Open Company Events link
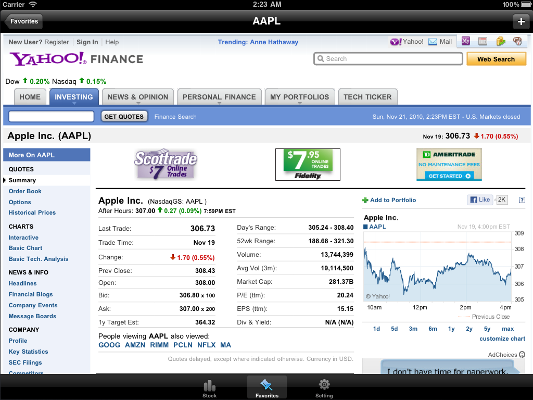 [x=33, y=305]
